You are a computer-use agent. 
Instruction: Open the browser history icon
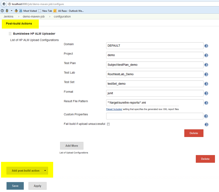coord(2,11)
